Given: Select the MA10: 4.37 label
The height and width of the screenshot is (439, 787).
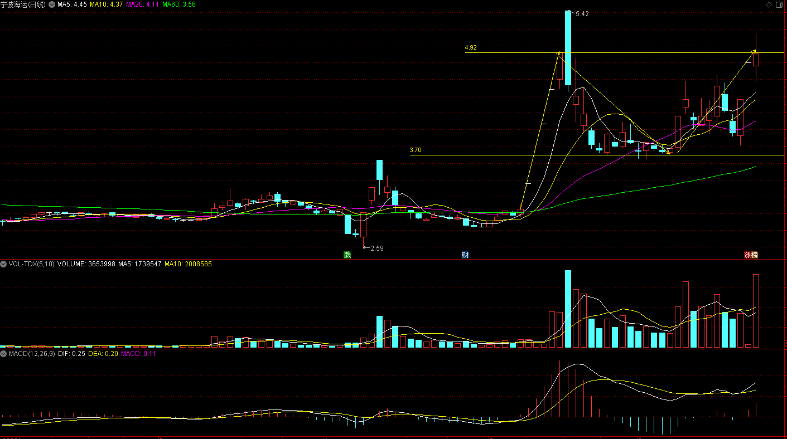Looking at the screenshot, I should coord(106,4).
